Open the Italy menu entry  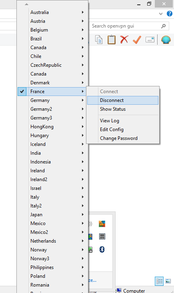point(52,197)
